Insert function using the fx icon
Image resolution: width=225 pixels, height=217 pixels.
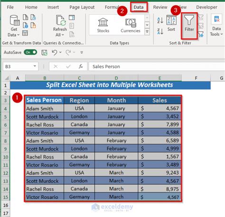pos(81,66)
